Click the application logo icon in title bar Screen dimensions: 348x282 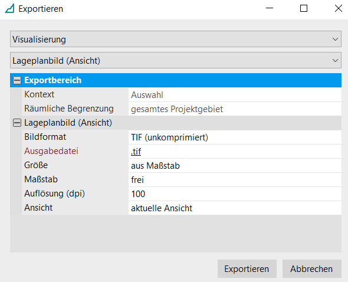pos(9,9)
